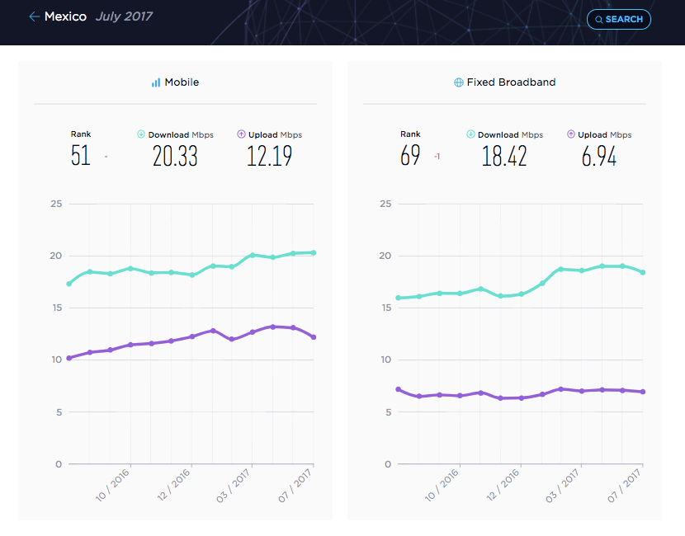
Task: Click last Mobile upload data point
Action: coord(314,337)
